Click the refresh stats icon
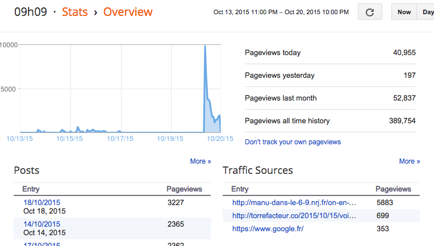The image size is (434, 246). click(370, 12)
